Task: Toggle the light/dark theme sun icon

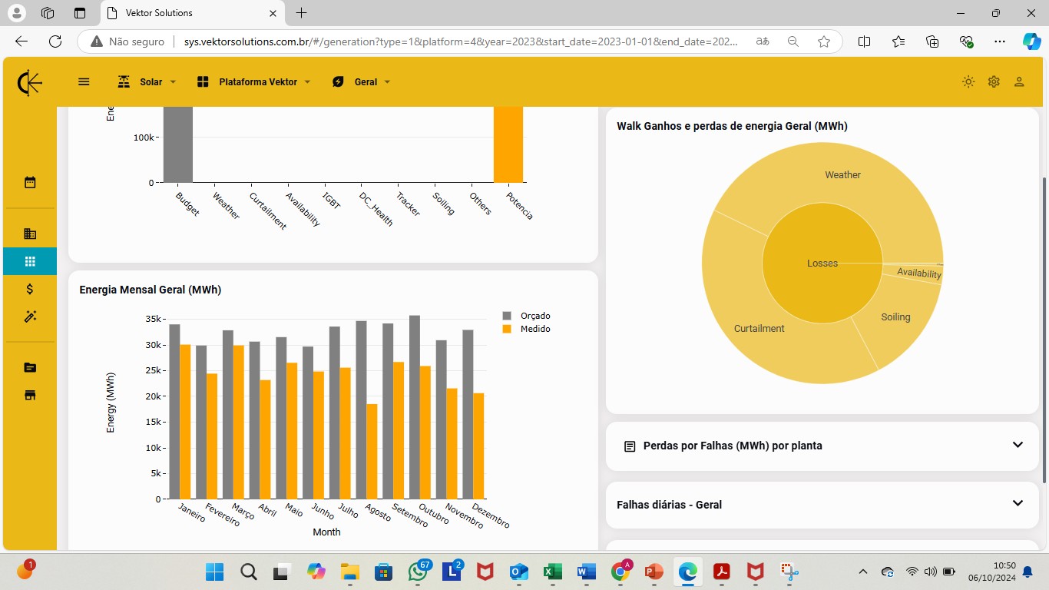Action: [968, 81]
